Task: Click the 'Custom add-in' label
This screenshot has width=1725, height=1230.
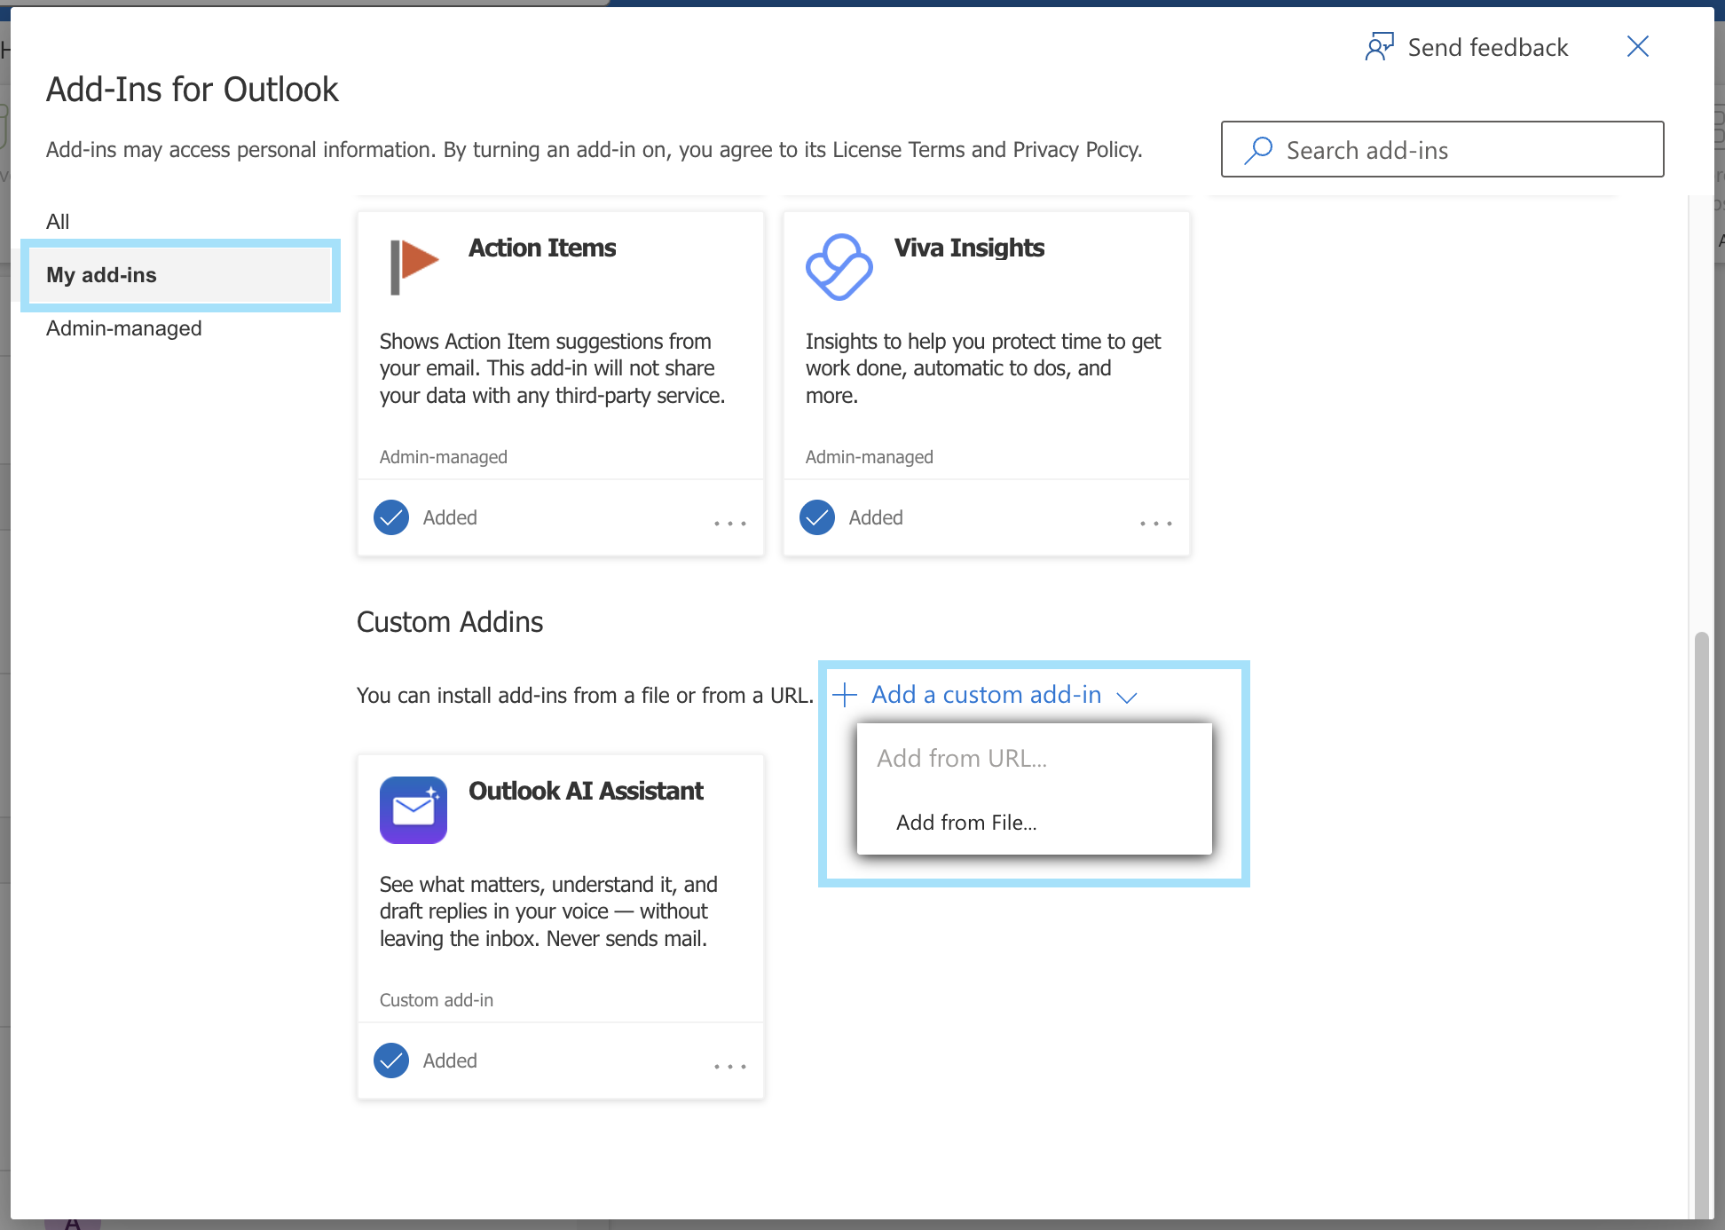Action: tap(437, 1000)
